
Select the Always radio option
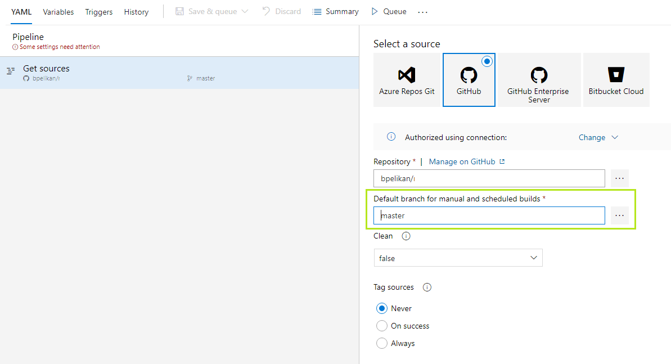tap(382, 343)
